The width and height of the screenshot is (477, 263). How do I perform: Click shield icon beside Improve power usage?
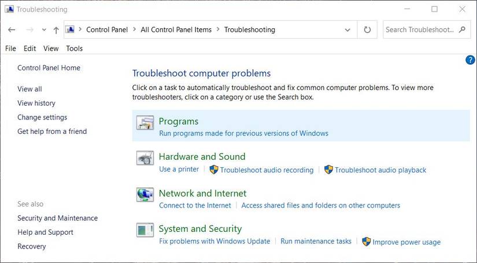click(366, 242)
